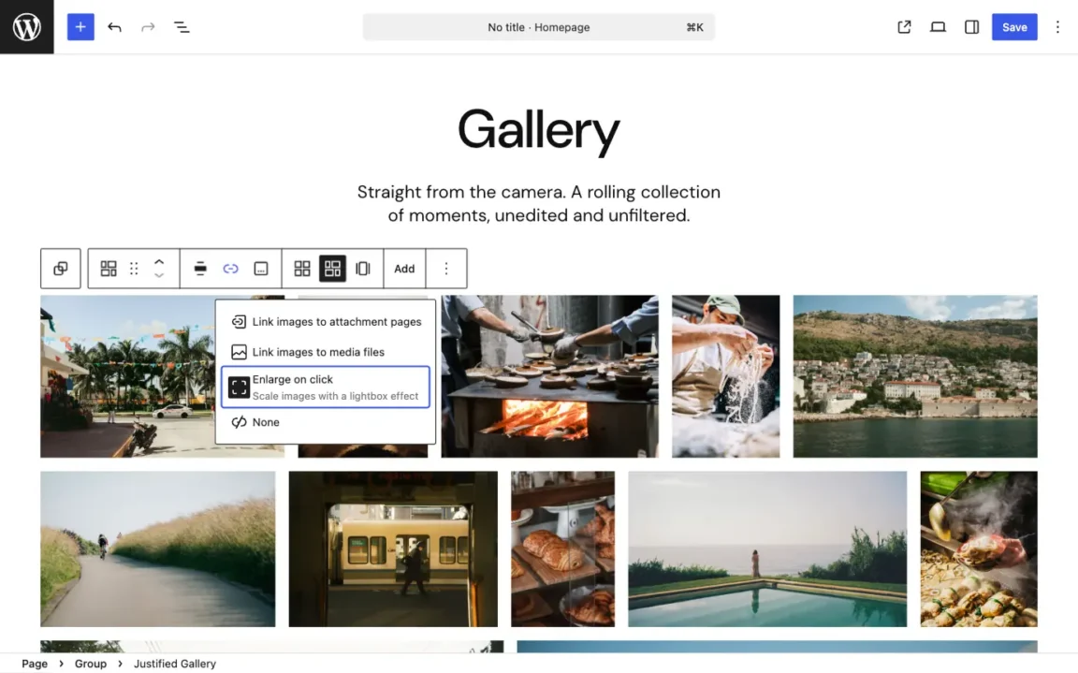
Task: Click the Group breadcrumb
Action: tap(91, 664)
